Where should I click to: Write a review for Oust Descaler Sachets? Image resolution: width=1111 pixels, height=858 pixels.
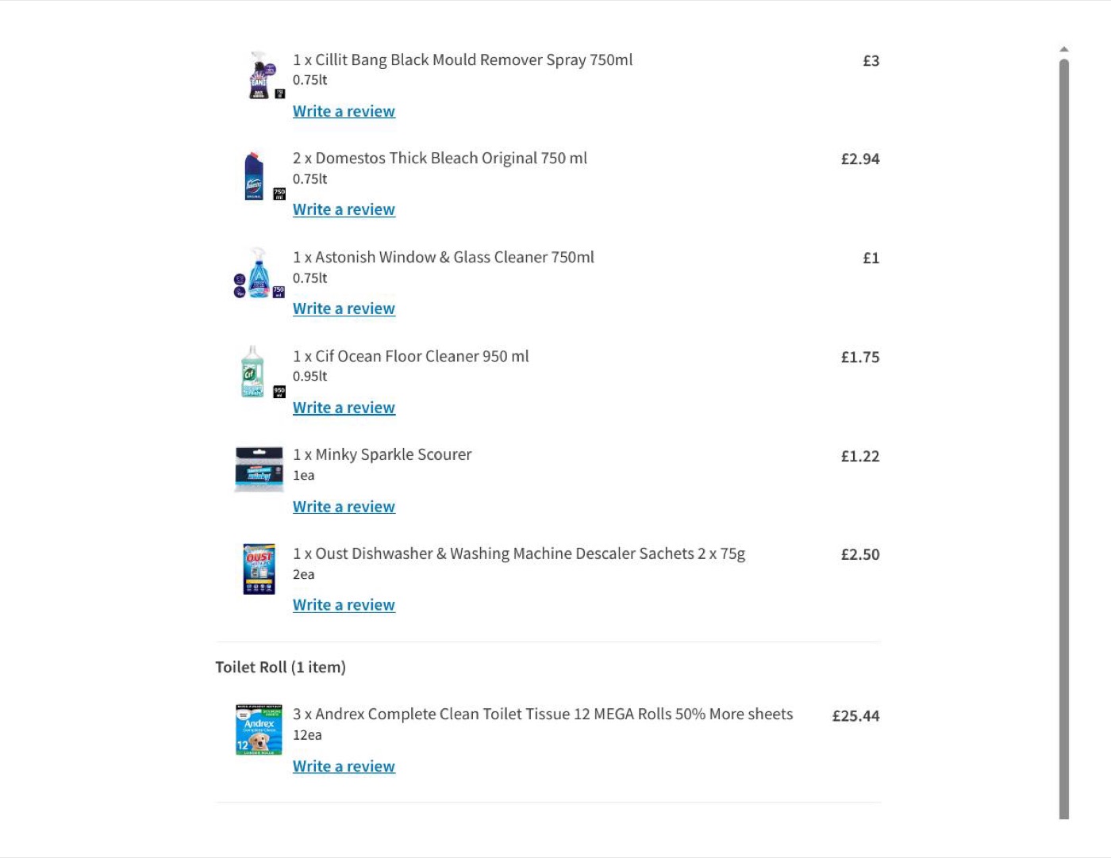(344, 605)
